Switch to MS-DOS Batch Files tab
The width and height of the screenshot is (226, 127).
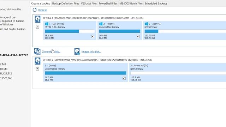click(131, 4)
